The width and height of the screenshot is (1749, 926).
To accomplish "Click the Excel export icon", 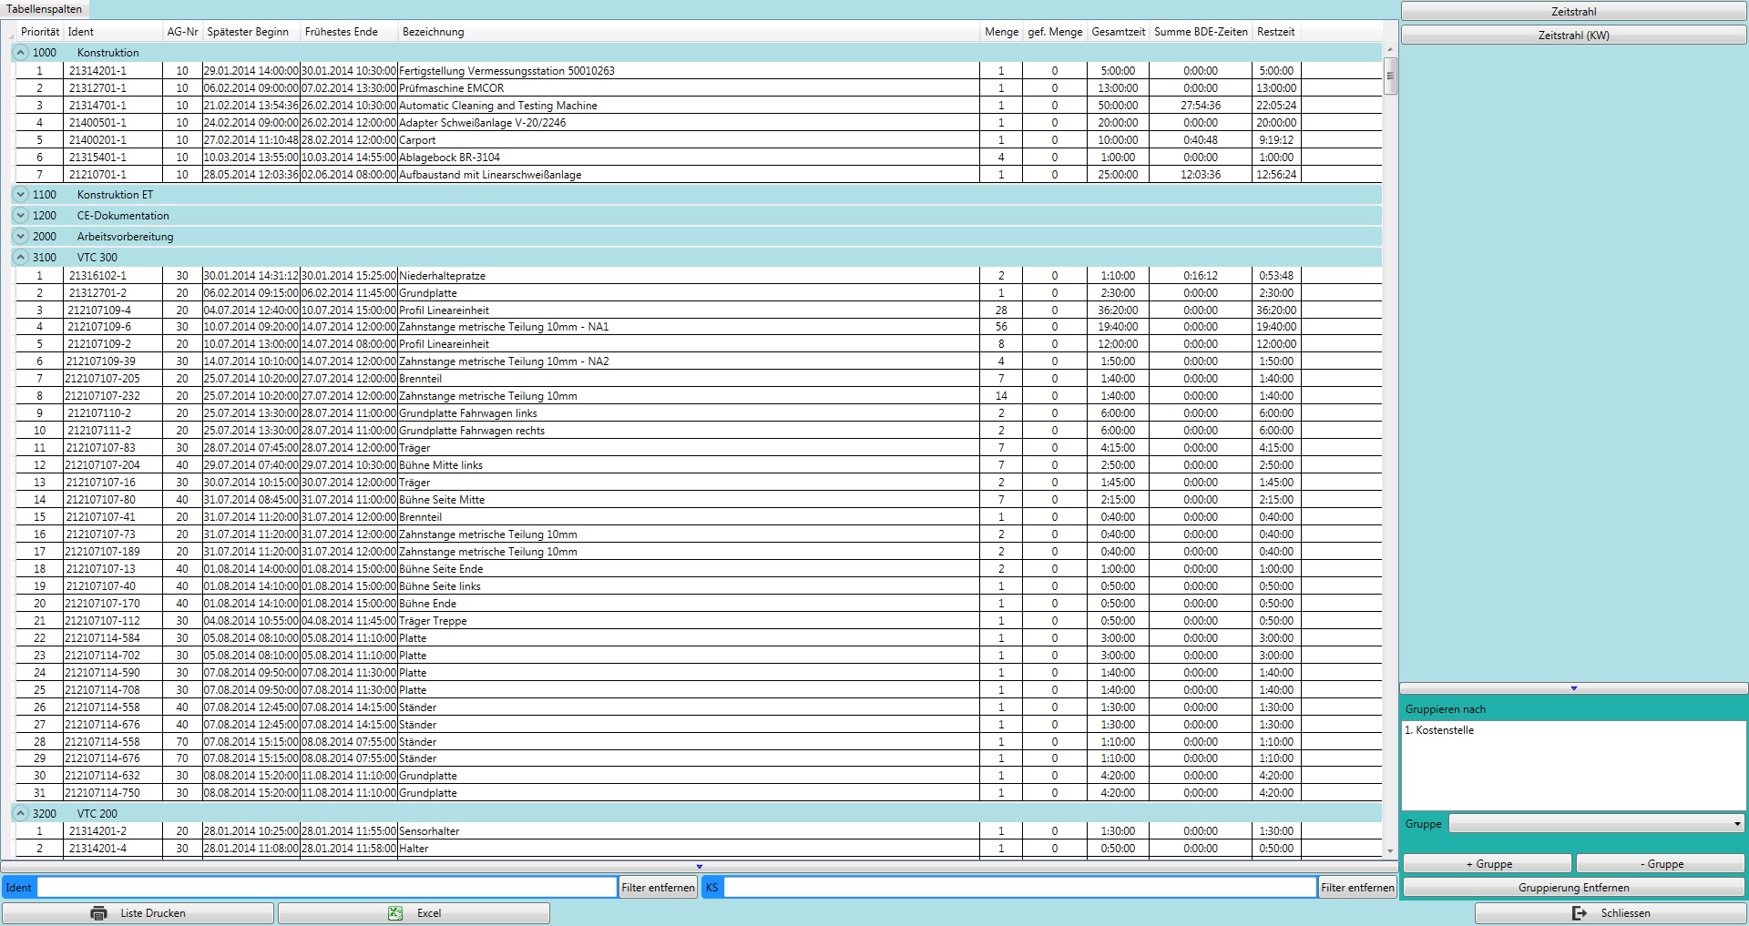I will (x=395, y=913).
